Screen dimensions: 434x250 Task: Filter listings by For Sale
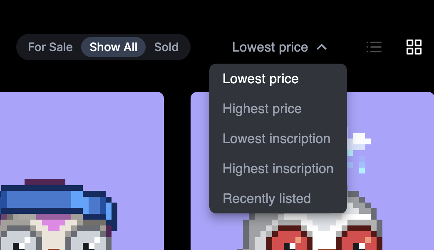(50, 47)
